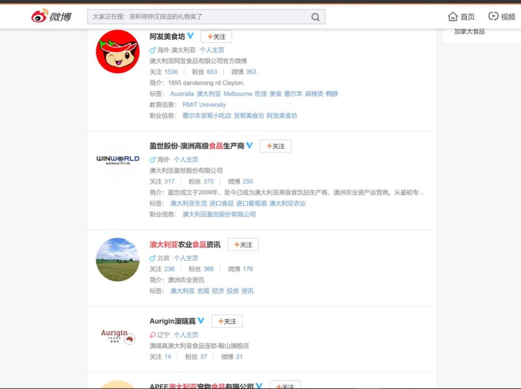This screenshot has width=521, height=389.
Task: Click fans count 366
Action: [208, 269]
